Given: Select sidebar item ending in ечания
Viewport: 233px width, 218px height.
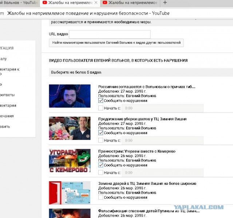Looking at the screenshot, I should coord(7,116).
